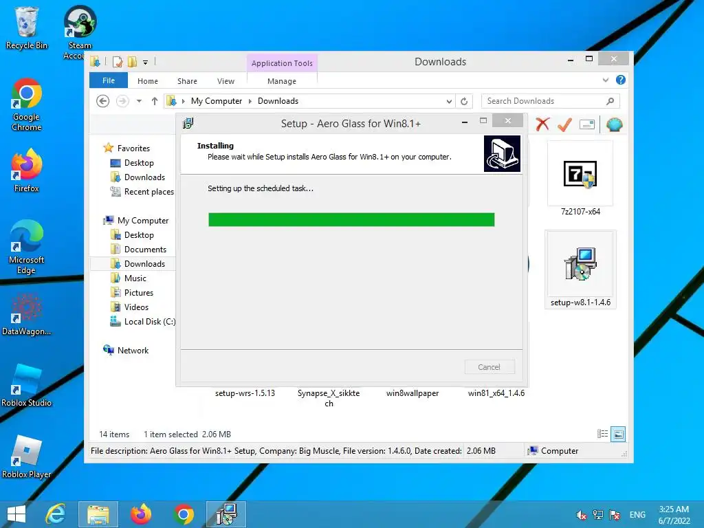The image size is (704, 528).
Task: Click the Cancel button in Setup
Action: coord(489,367)
